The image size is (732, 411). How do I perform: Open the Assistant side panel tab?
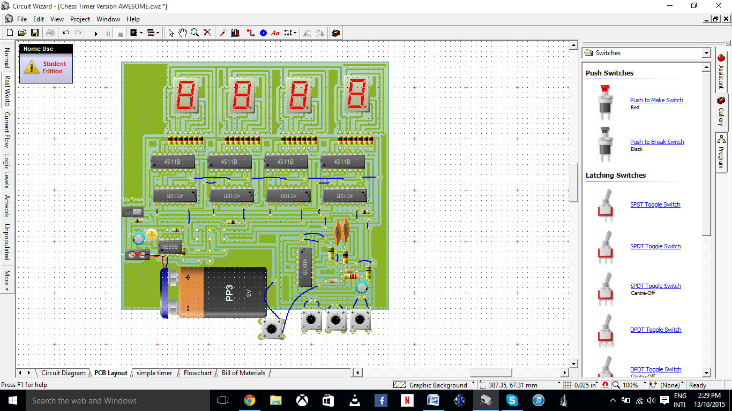(721, 71)
